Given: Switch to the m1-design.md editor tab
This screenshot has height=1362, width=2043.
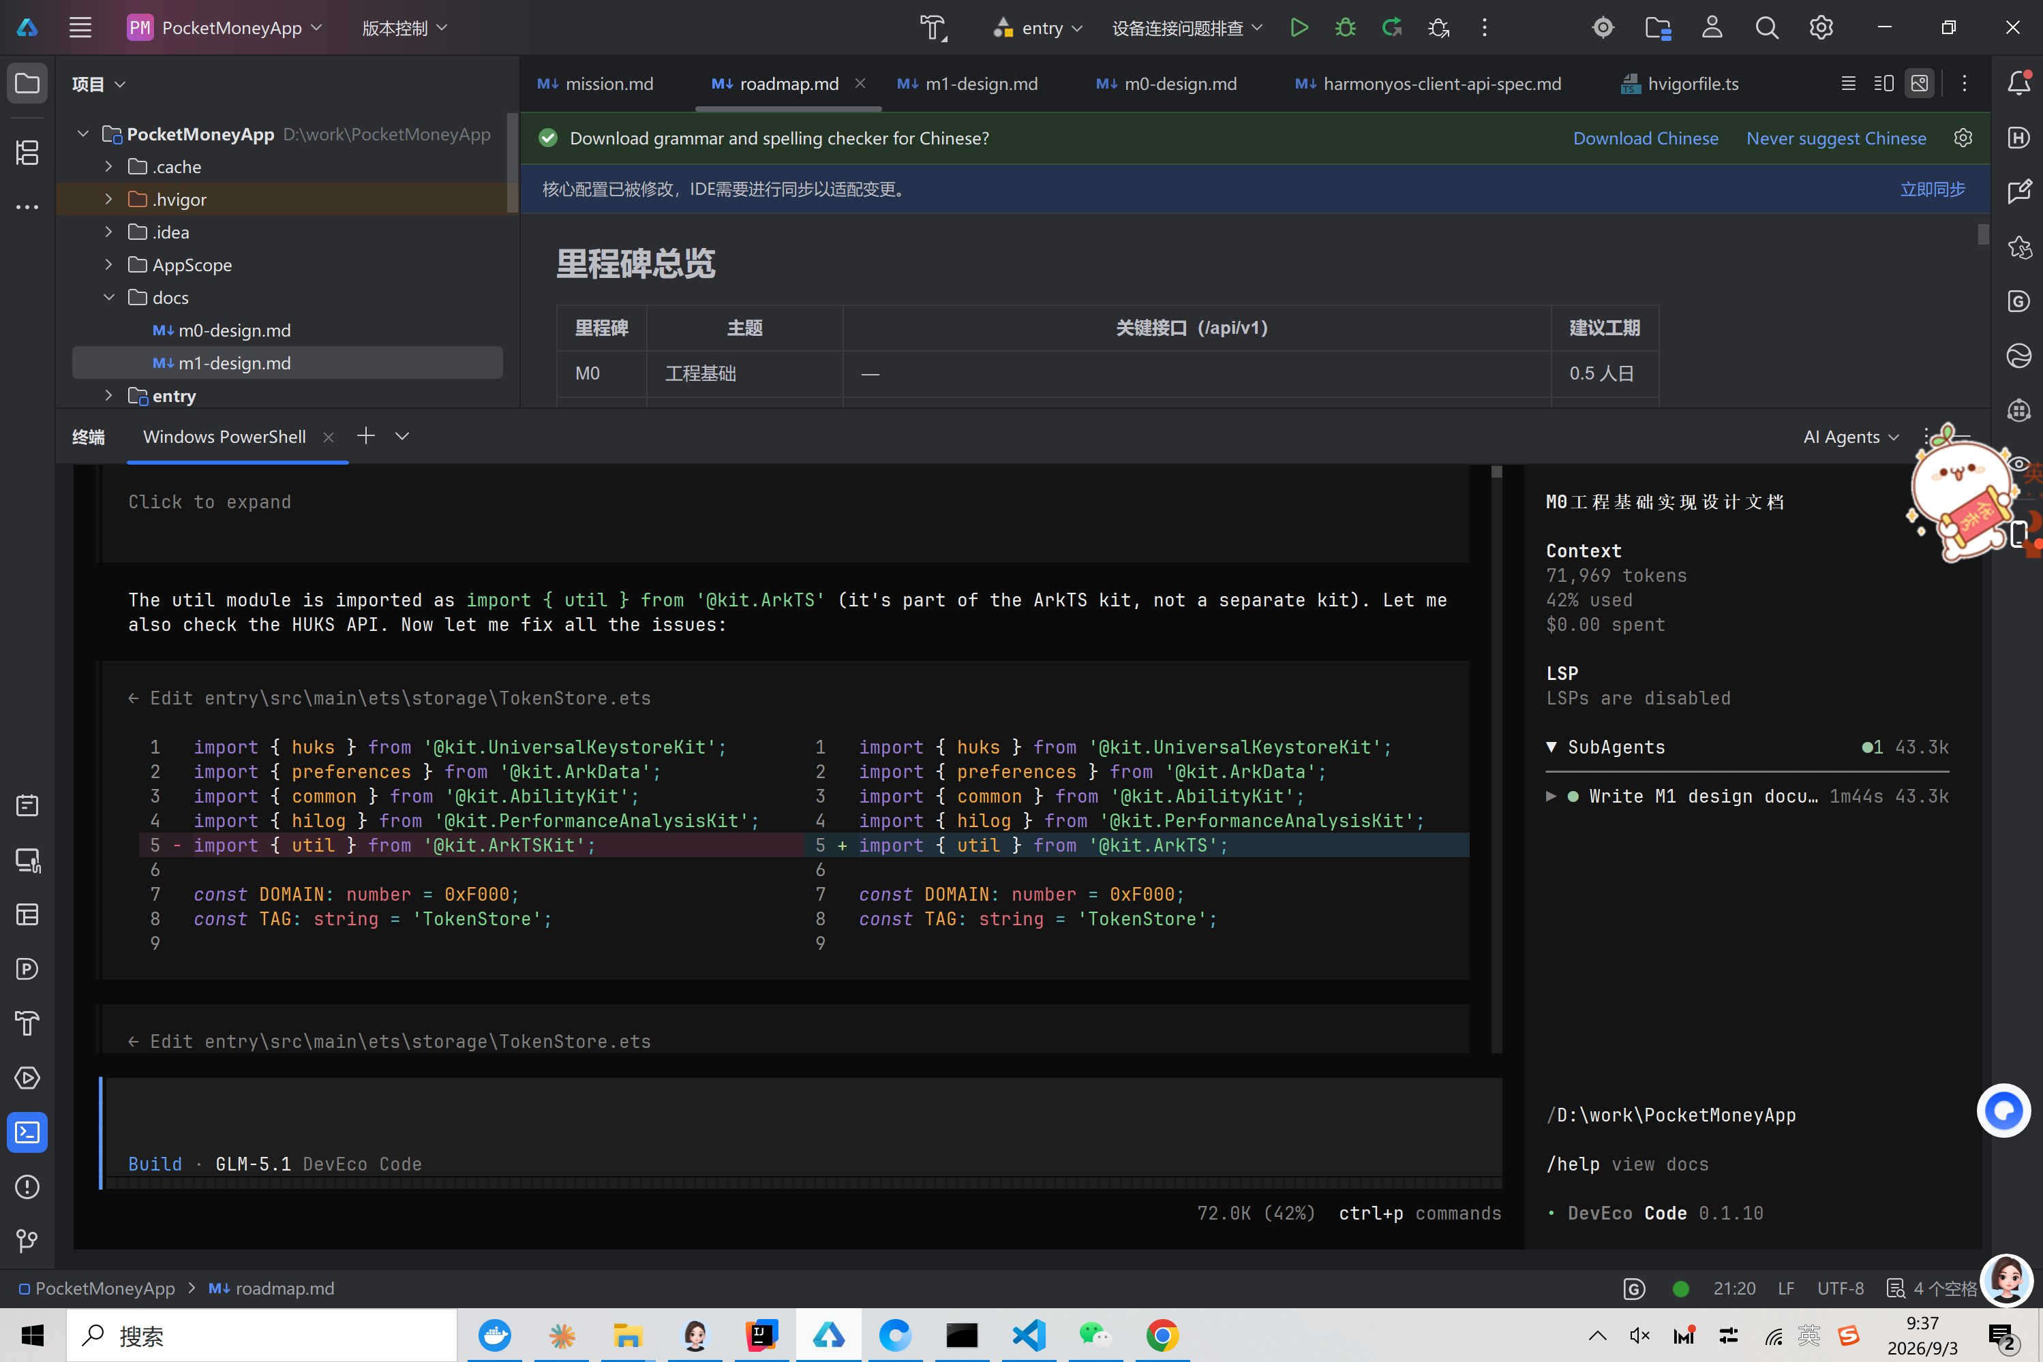Looking at the screenshot, I should click(x=967, y=83).
